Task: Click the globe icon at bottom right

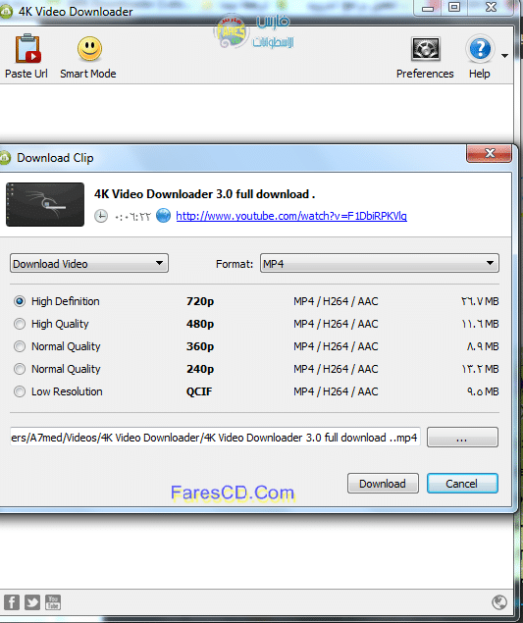Action: point(499,602)
